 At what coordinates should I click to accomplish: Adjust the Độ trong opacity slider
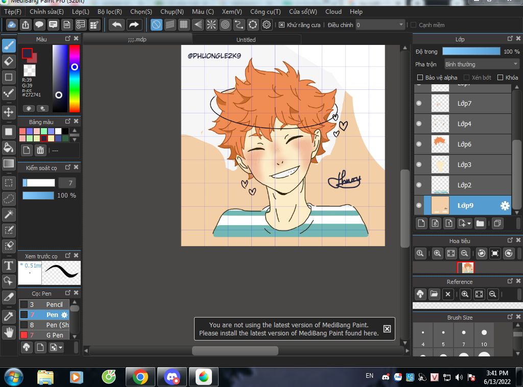tap(471, 52)
